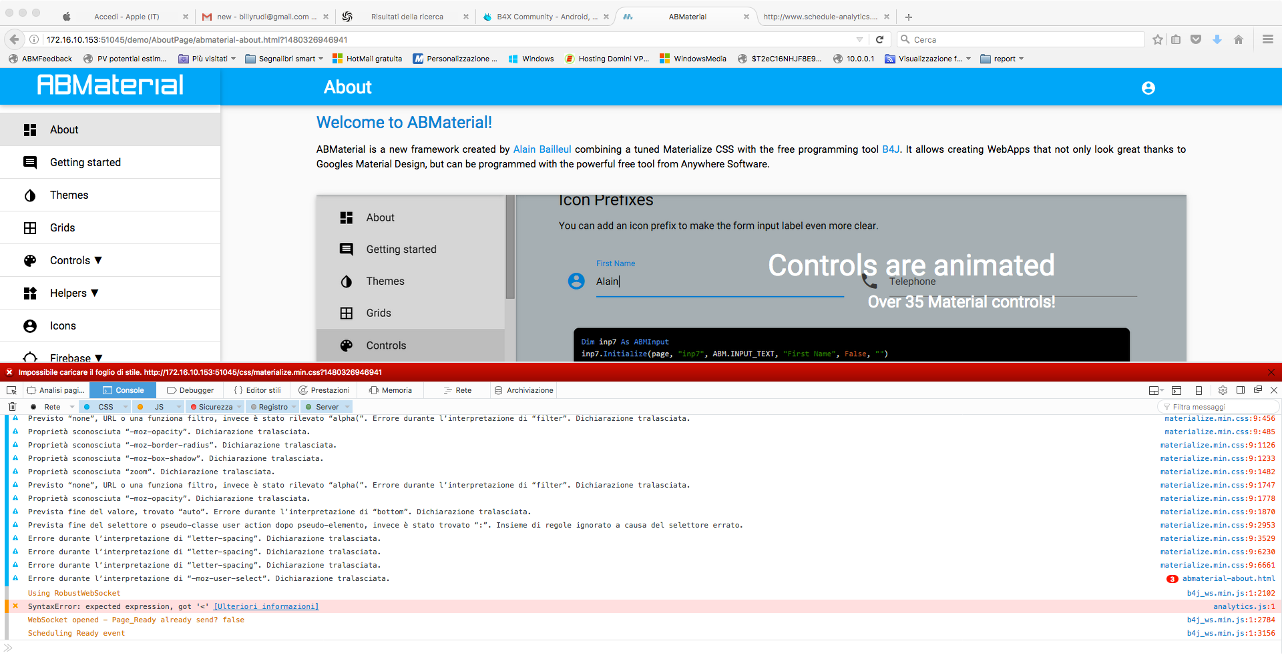The height and width of the screenshot is (655, 1282).
Task: Open the analytics.js:1 source link
Action: tap(1244, 606)
